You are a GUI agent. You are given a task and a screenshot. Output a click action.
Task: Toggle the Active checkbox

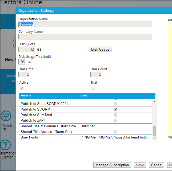tap(22, 88)
